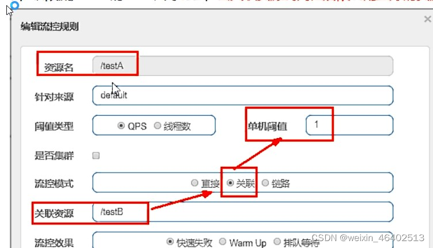This screenshot has width=433, height=248.
Task: Click the 针对来源 label
Action: [54, 97]
